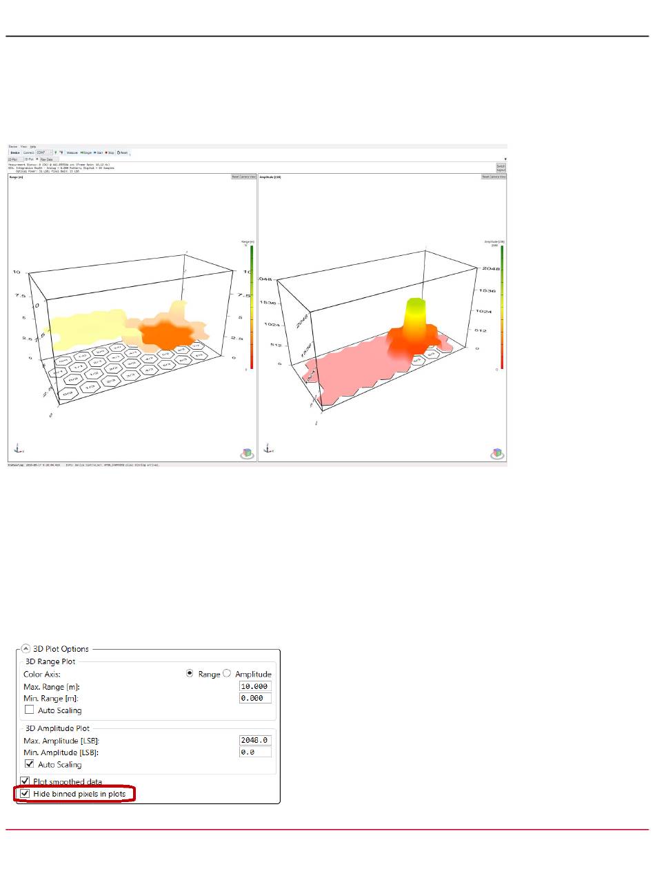Toggle the Plot smoothed data checkbox
The image size is (655, 869).
click(x=26, y=781)
